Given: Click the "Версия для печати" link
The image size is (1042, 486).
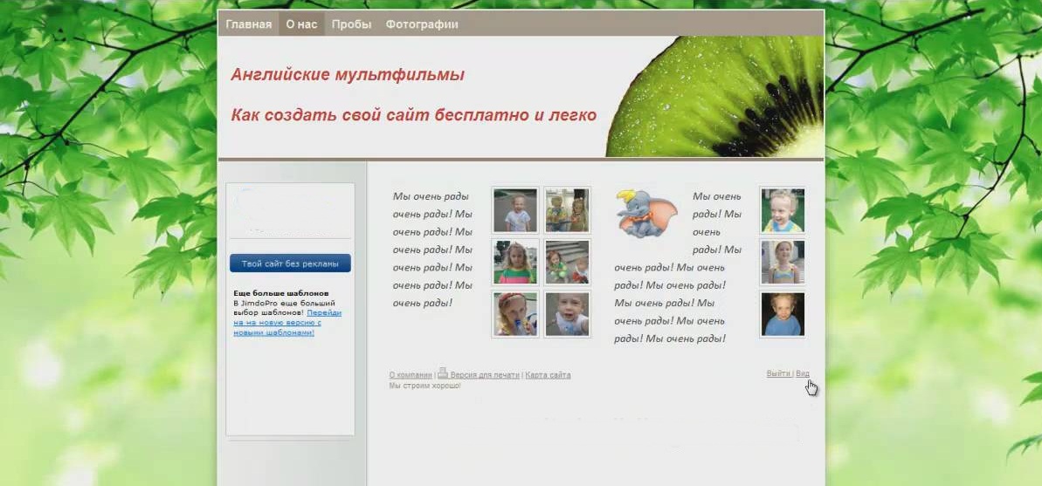Looking at the screenshot, I should pyautogui.click(x=484, y=375).
